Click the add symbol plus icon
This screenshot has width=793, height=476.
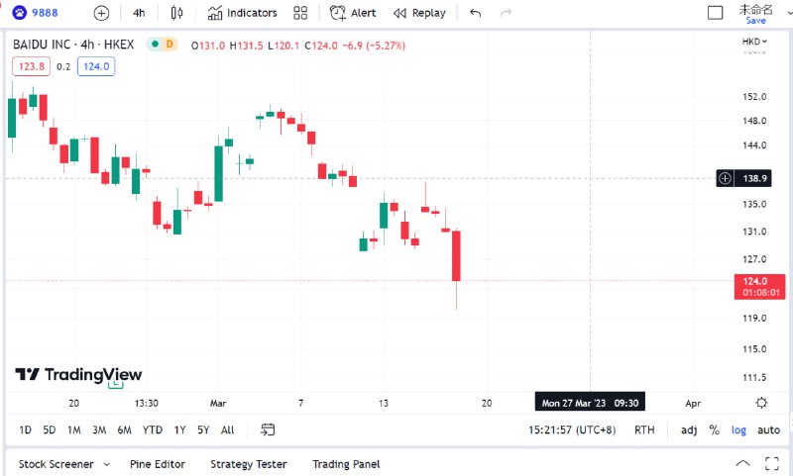(101, 13)
